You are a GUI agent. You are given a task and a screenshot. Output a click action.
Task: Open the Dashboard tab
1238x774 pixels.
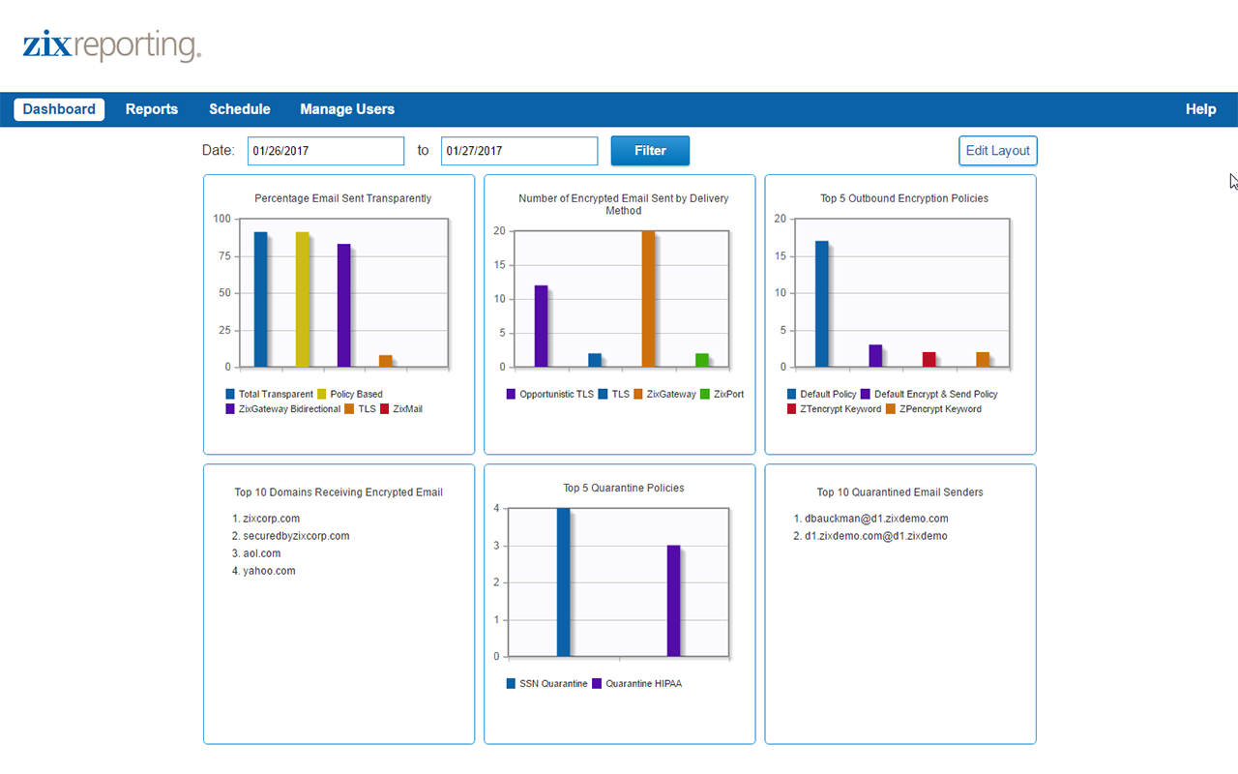[59, 109]
